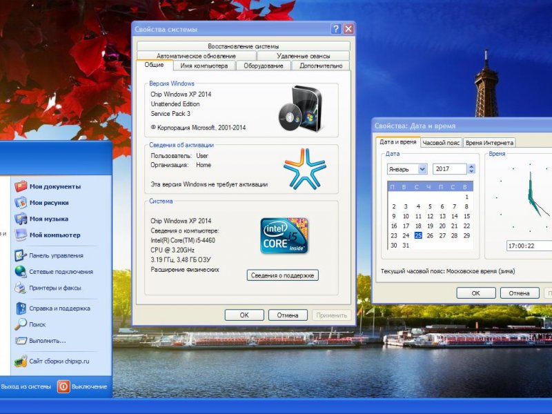The width and height of the screenshot is (552, 414).
Task: Choose day 10 in the calendar
Action: [x=406, y=216]
